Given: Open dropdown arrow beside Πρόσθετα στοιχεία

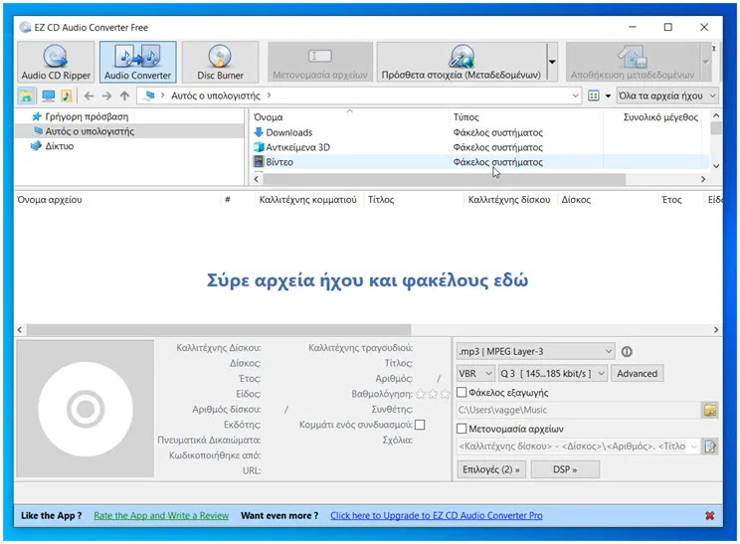Looking at the screenshot, I should point(552,62).
